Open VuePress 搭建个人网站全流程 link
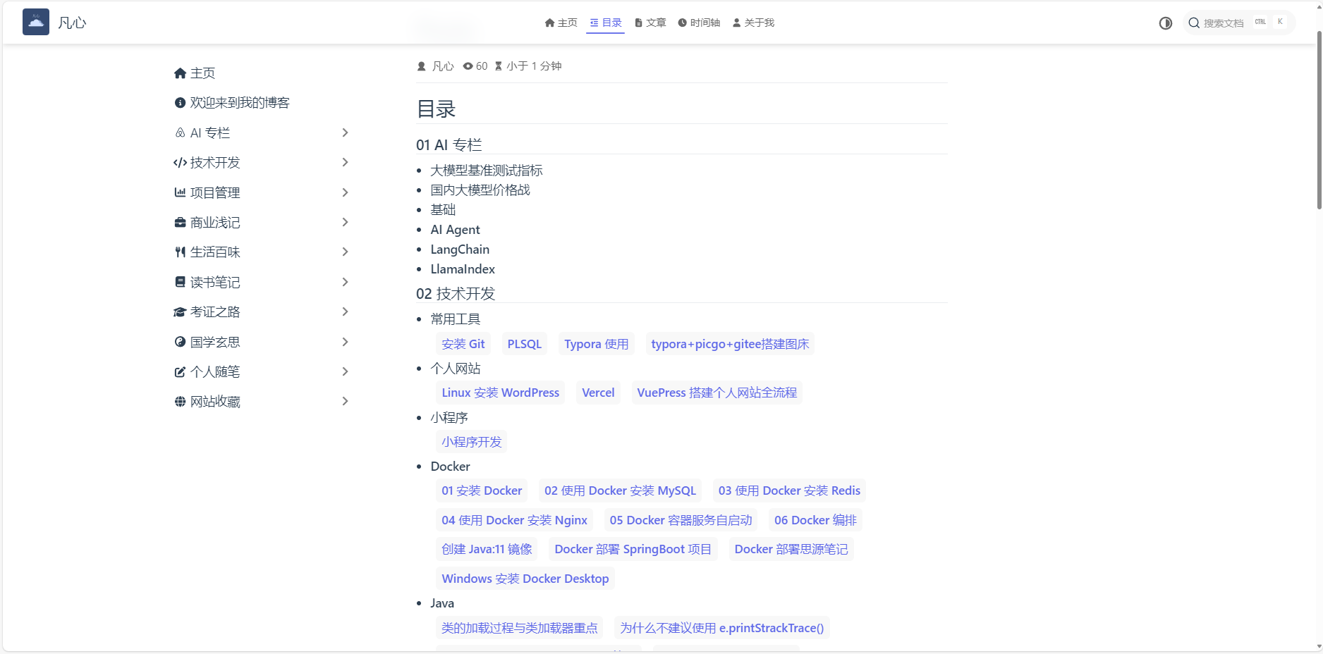1323x654 pixels. pos(717,393)
